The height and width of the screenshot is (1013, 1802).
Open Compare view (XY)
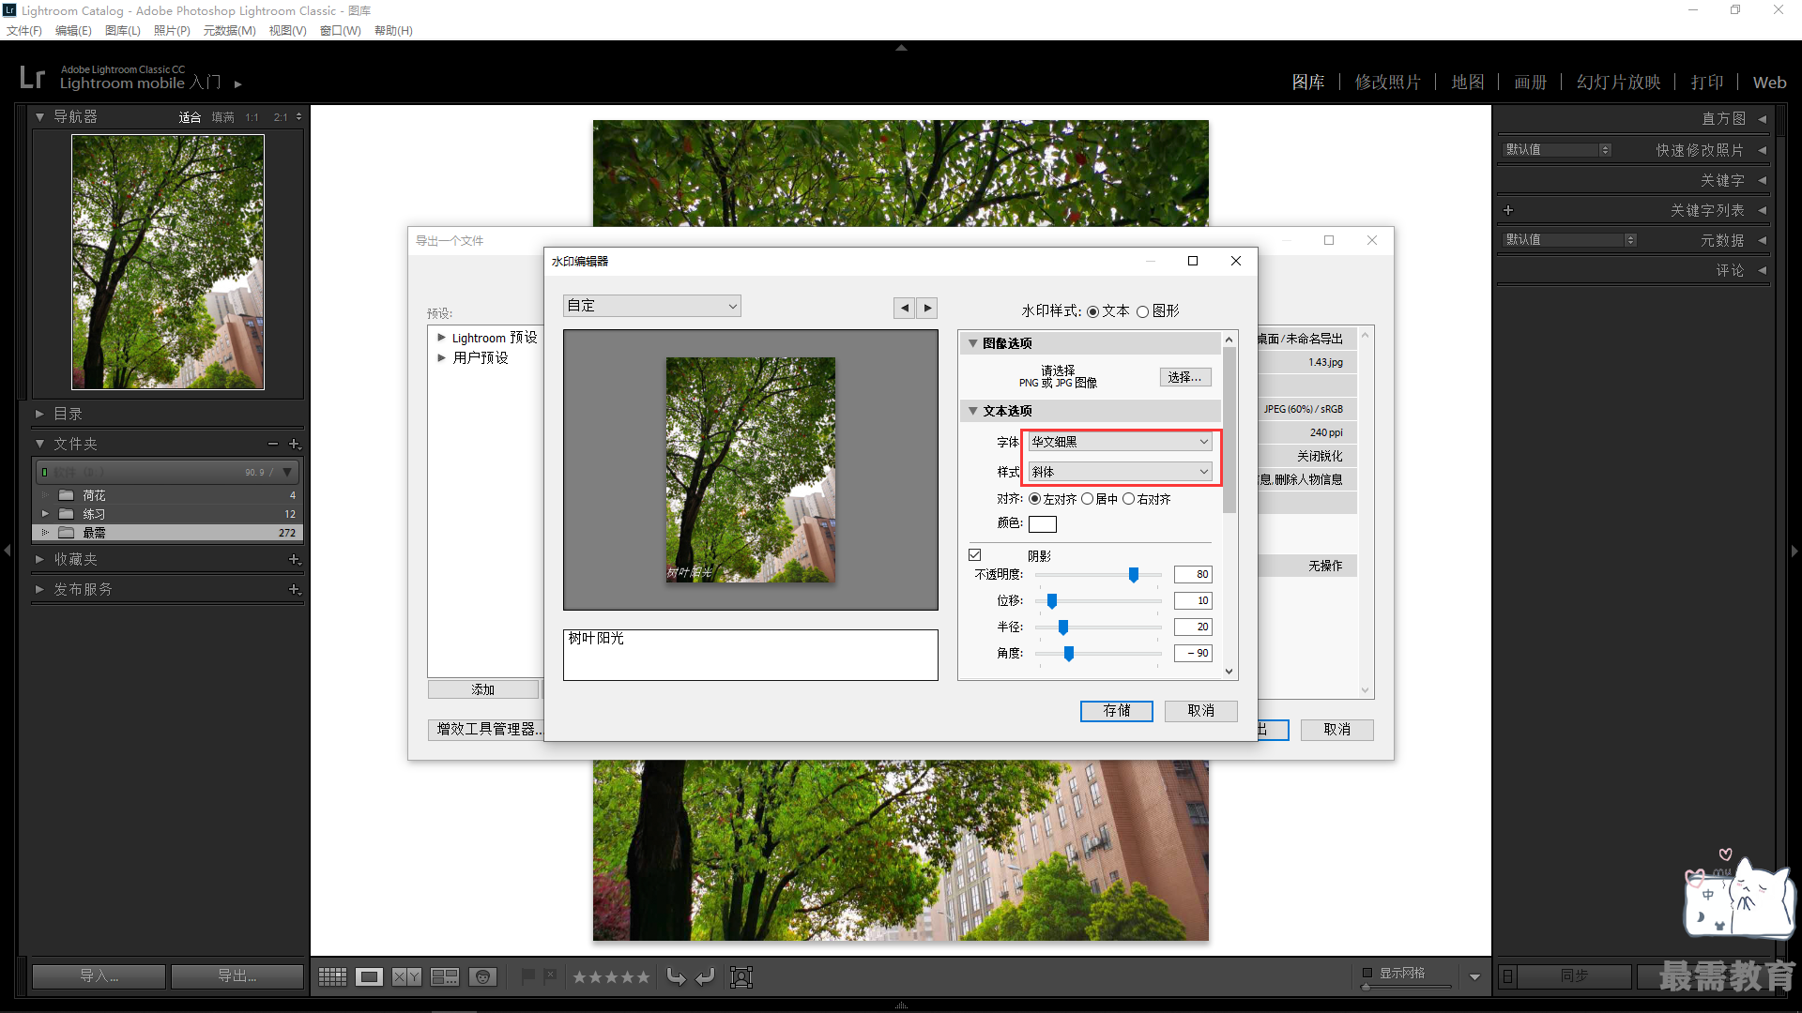[x=406, y=977]
